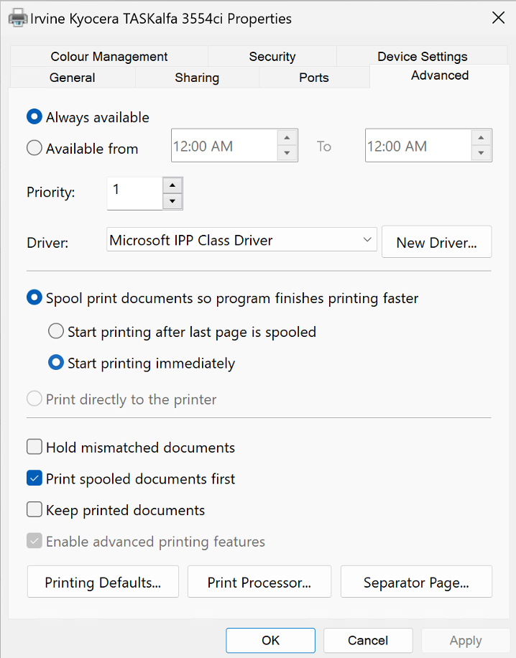Decrease the Available from start time
Screen dimensions: 516x658
click(x=287, y=153)
